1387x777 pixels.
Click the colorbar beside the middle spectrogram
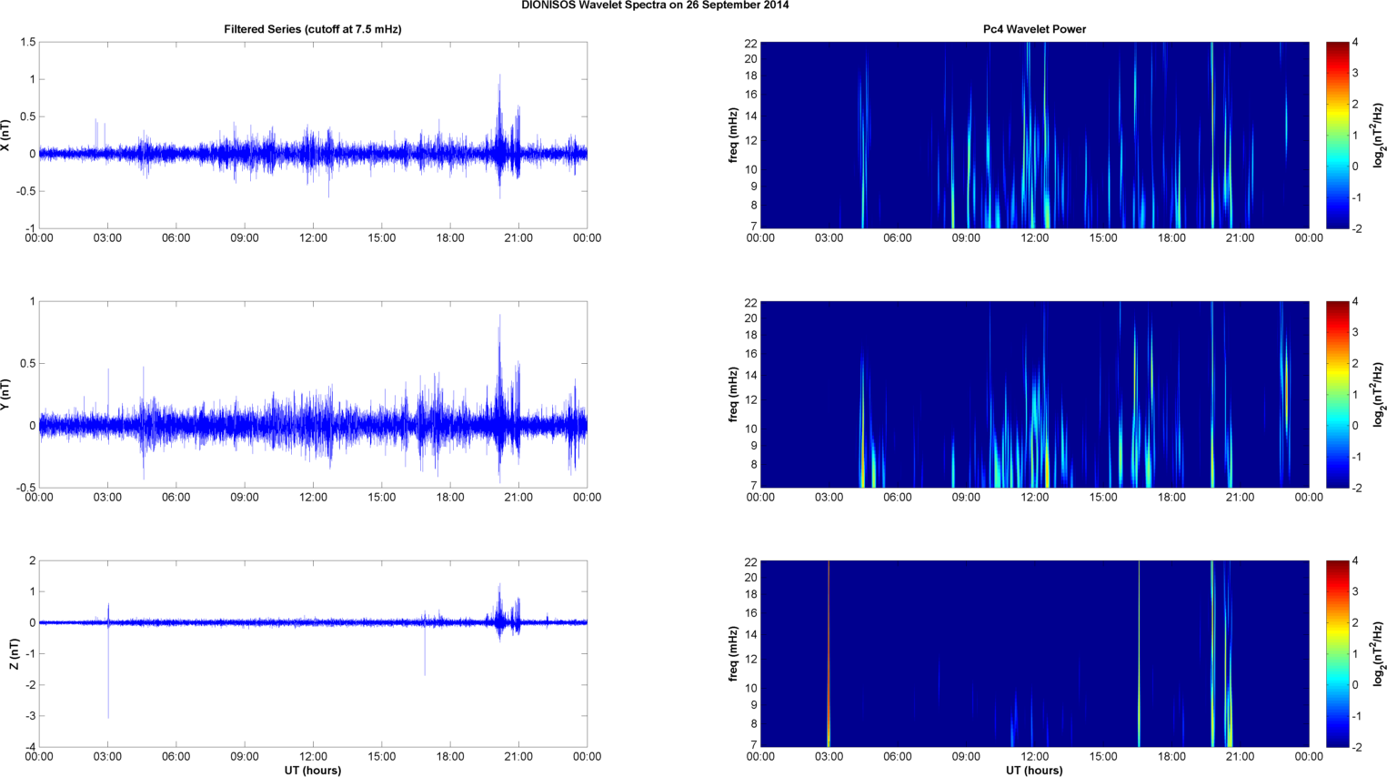point(1337,395)
